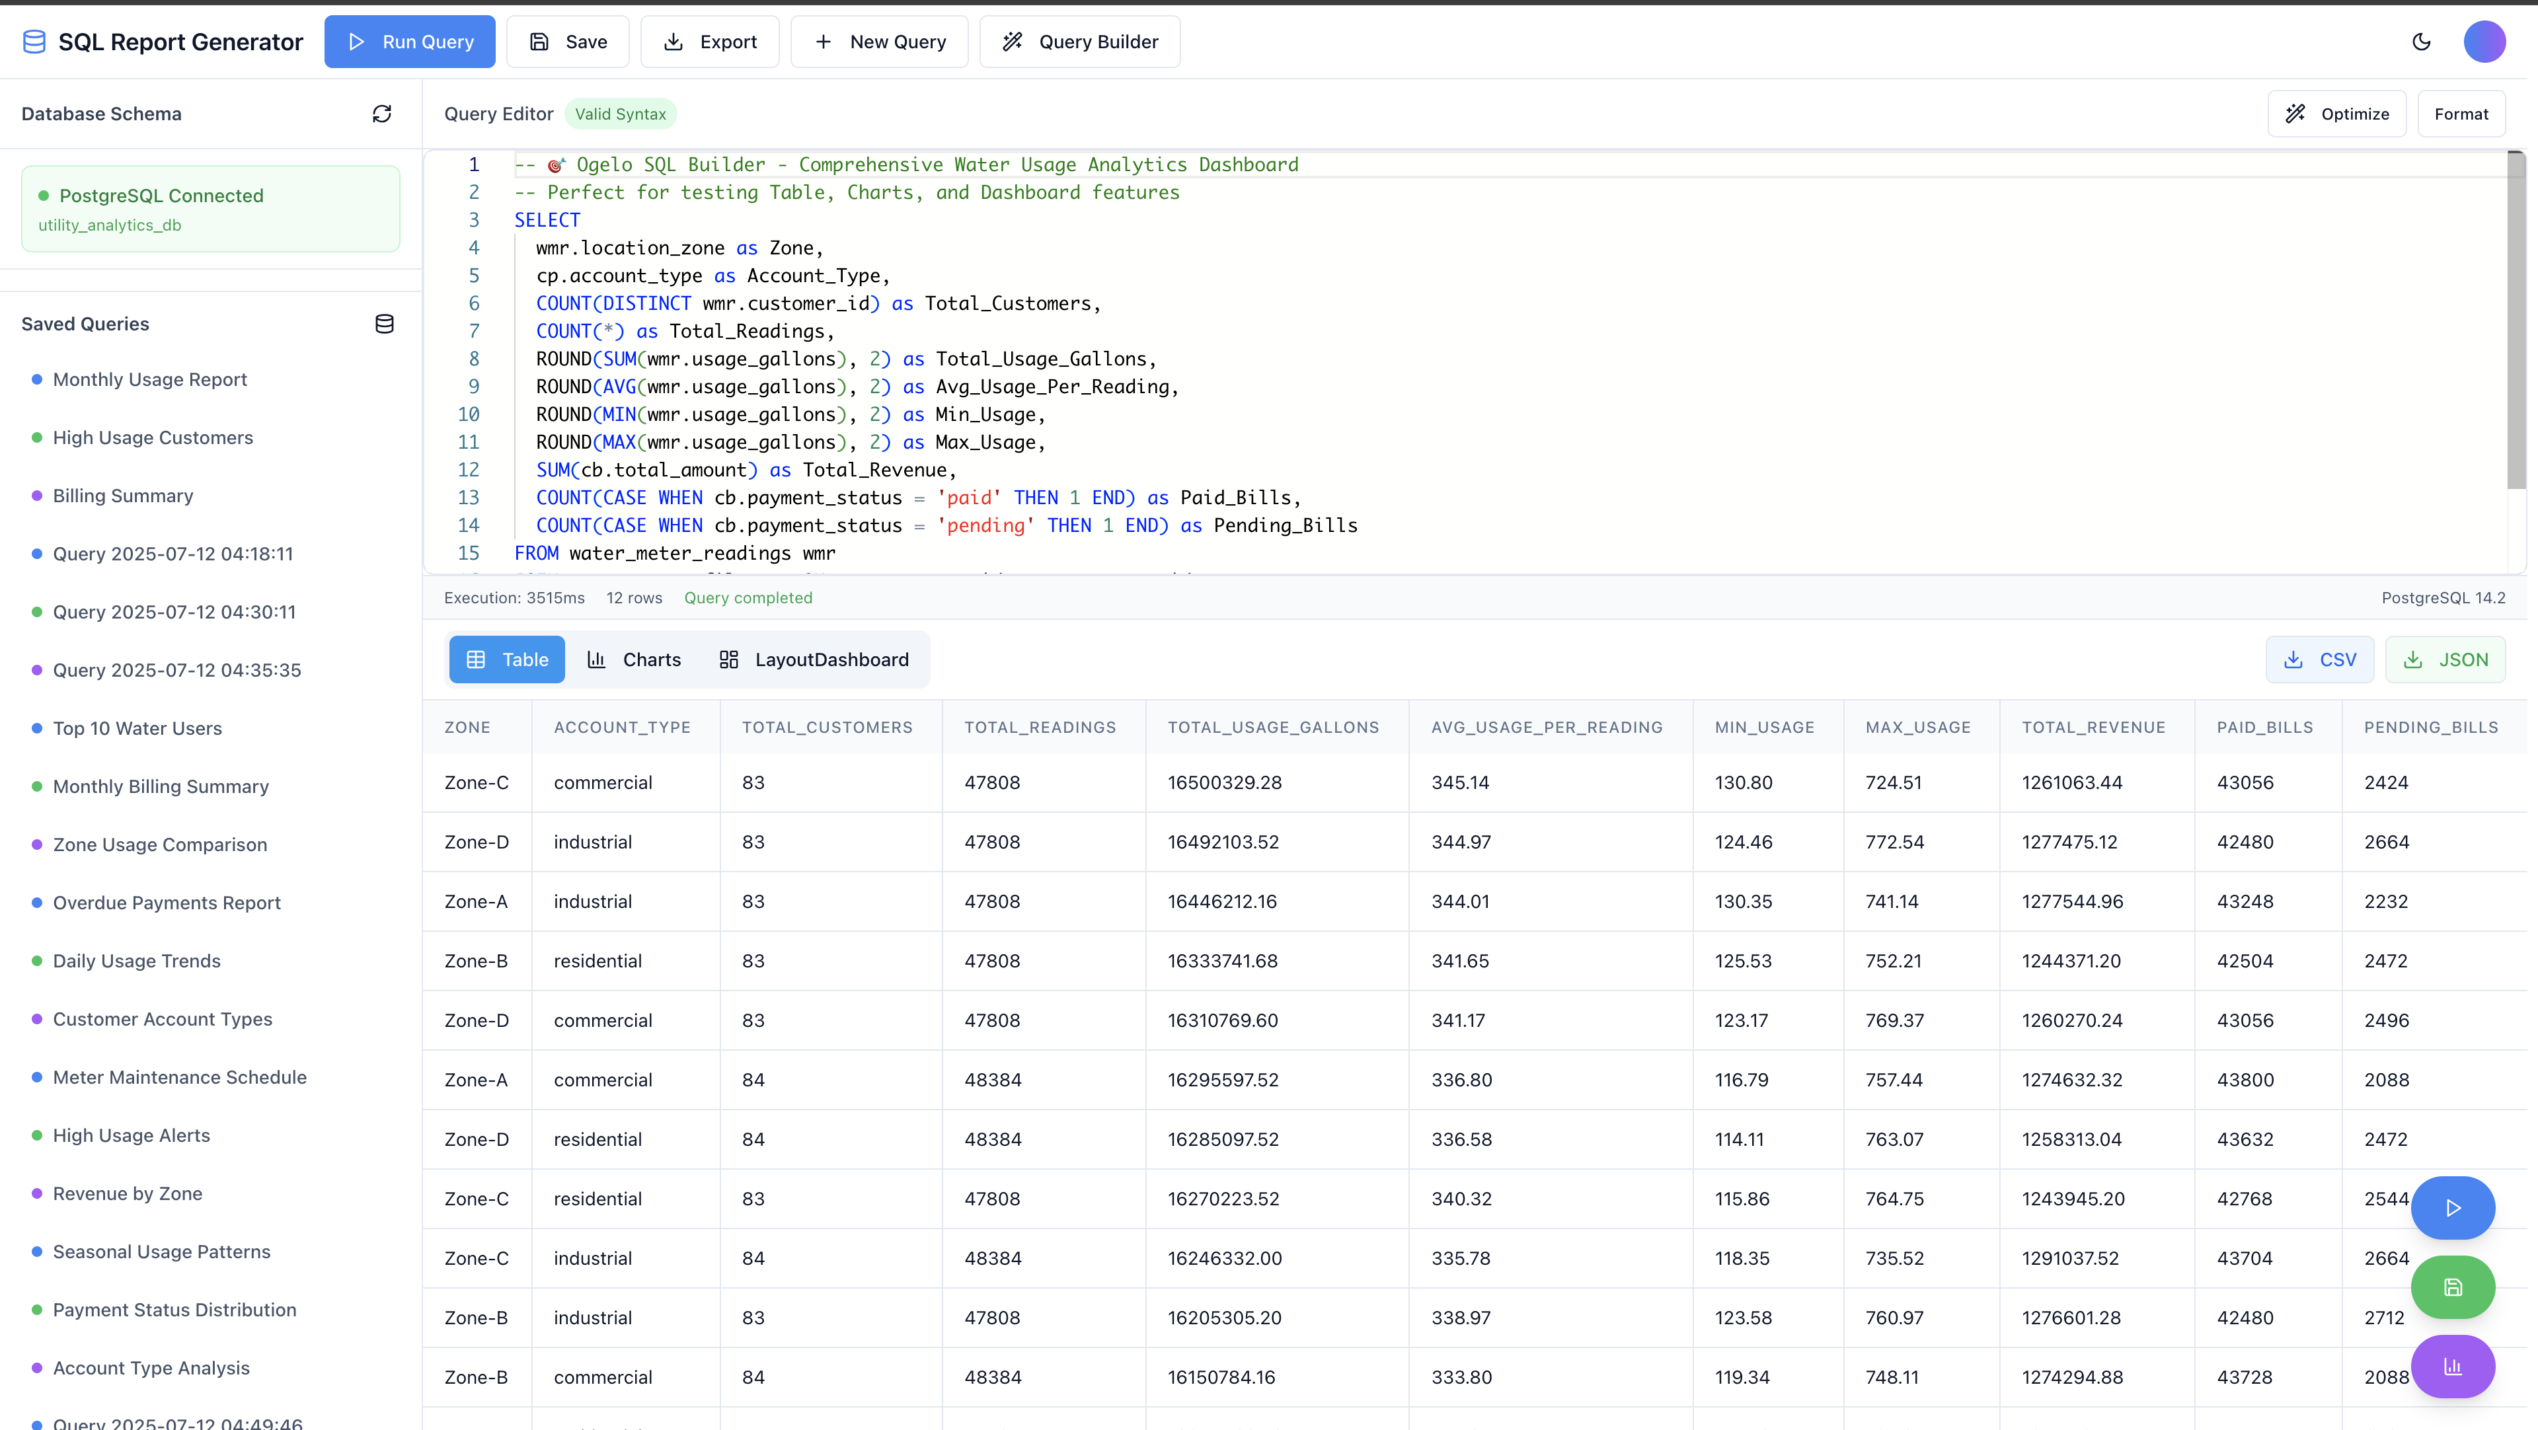Sort by TOTAL_REVENUE column header
This screenshot has height=1430, width=2538.
click(2093, 728)
